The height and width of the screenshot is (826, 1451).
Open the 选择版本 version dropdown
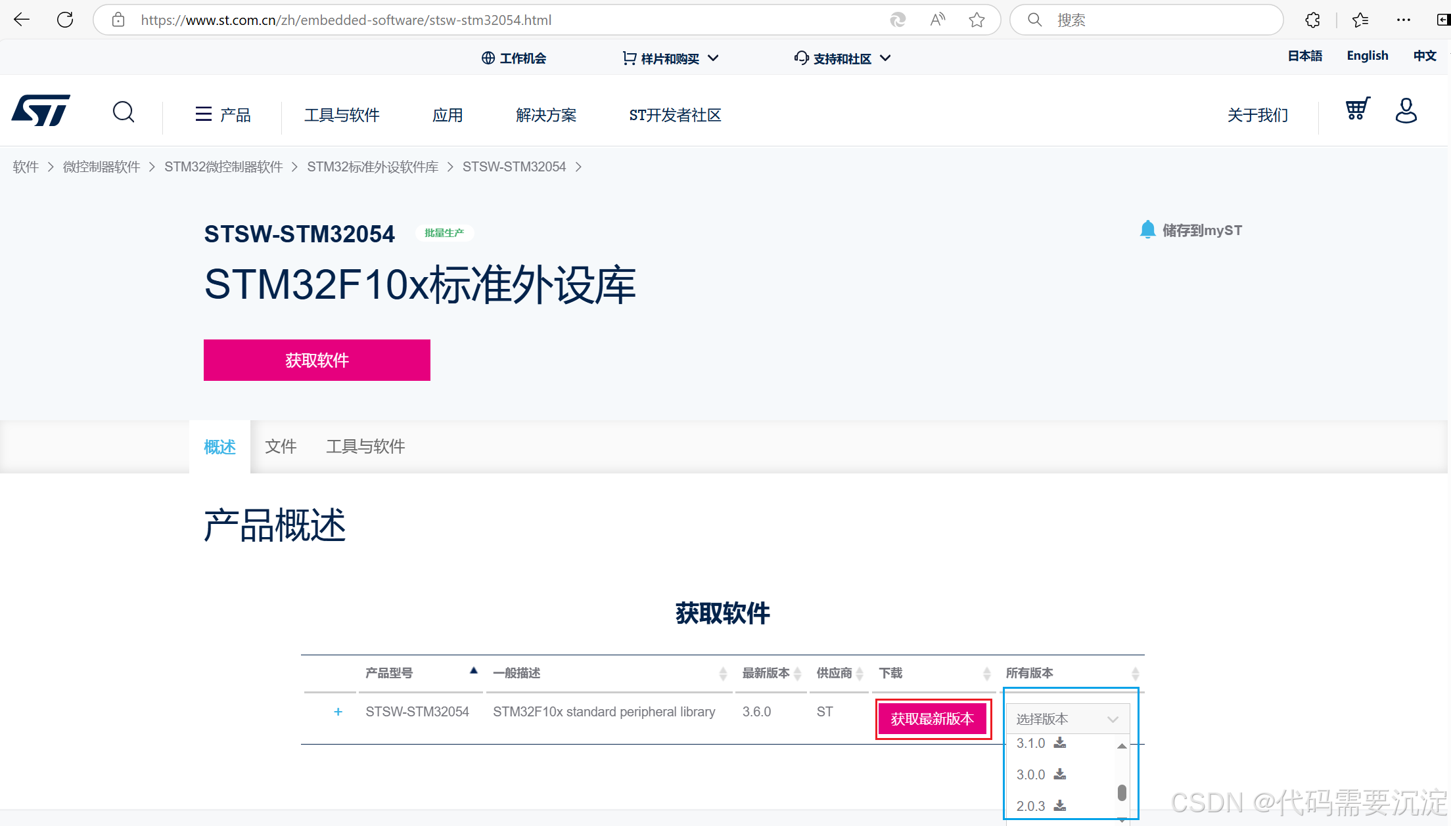pyautogui.click(x=1067, y=719)
